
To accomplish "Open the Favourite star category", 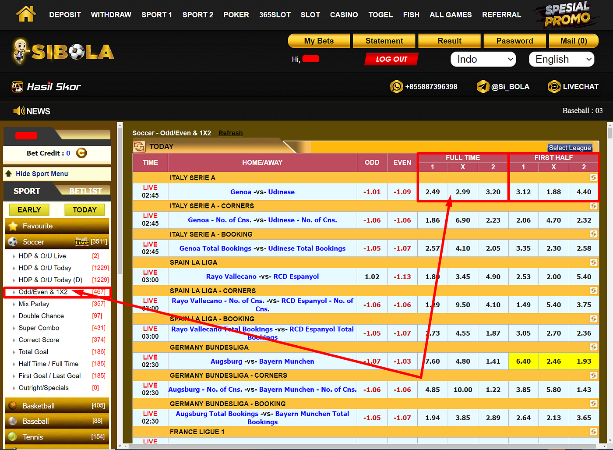I will click(13, 226).
